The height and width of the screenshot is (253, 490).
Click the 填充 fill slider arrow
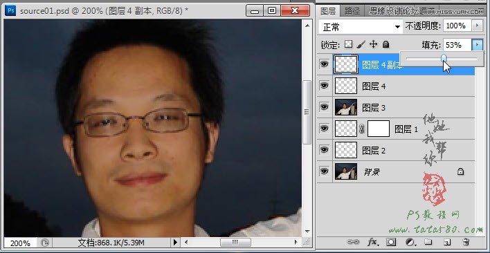(477, 45)
